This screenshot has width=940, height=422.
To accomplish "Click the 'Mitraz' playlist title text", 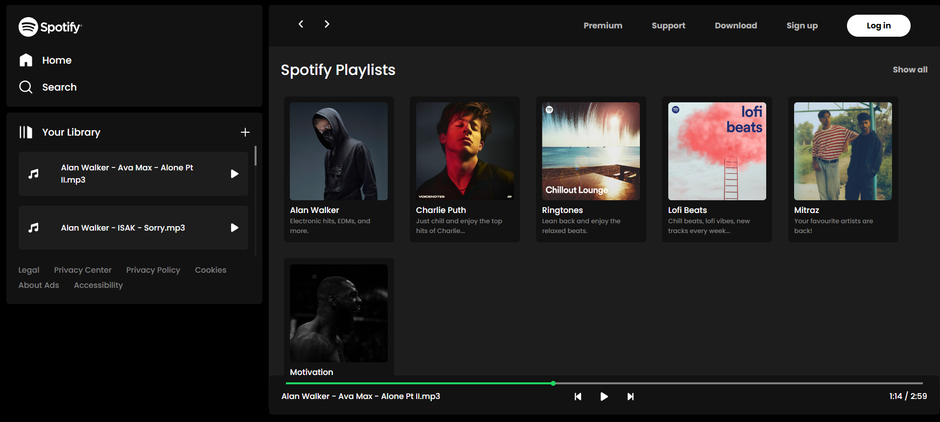I will (x=807, y=210).
